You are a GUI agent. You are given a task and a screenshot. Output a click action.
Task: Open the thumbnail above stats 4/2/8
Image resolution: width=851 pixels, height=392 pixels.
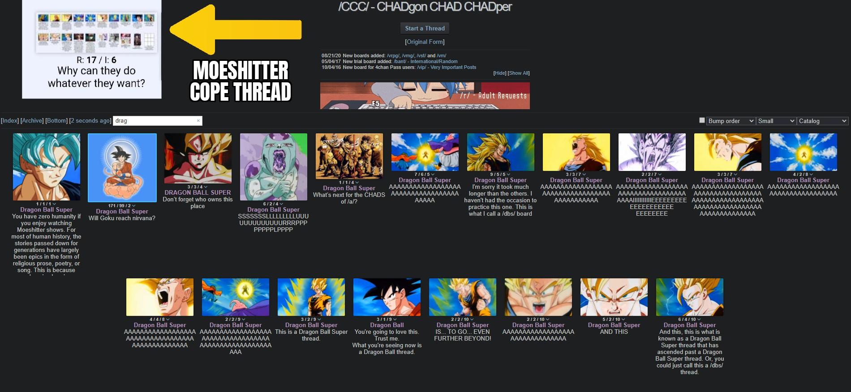pos(804,152)
